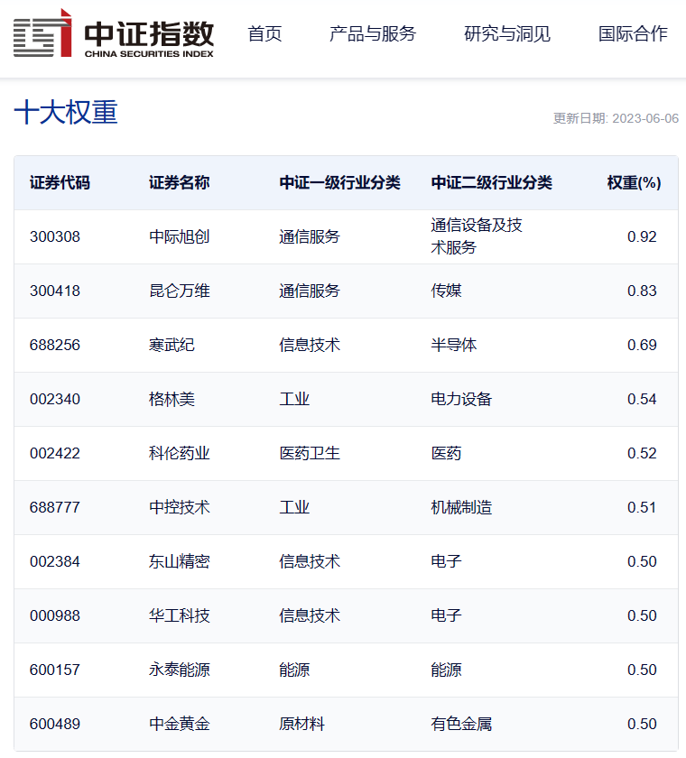Open the 首页 menu item
This screenshot has width=686, height=758.
[x=264, y=34]
